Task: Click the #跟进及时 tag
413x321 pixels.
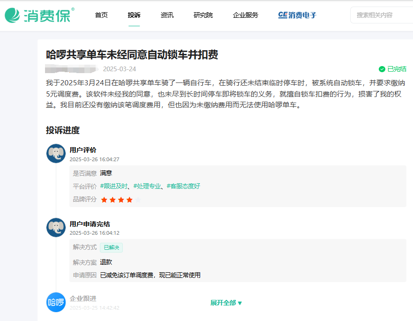Action: [114, 186]
